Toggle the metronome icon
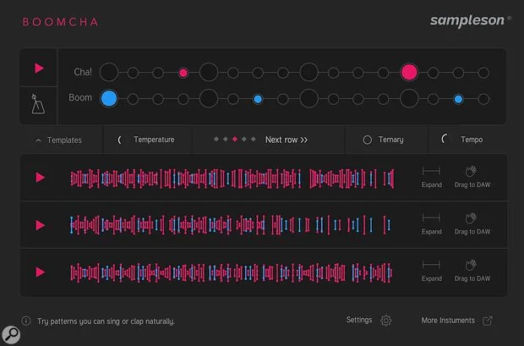524x346 pixels. [38, 104]
